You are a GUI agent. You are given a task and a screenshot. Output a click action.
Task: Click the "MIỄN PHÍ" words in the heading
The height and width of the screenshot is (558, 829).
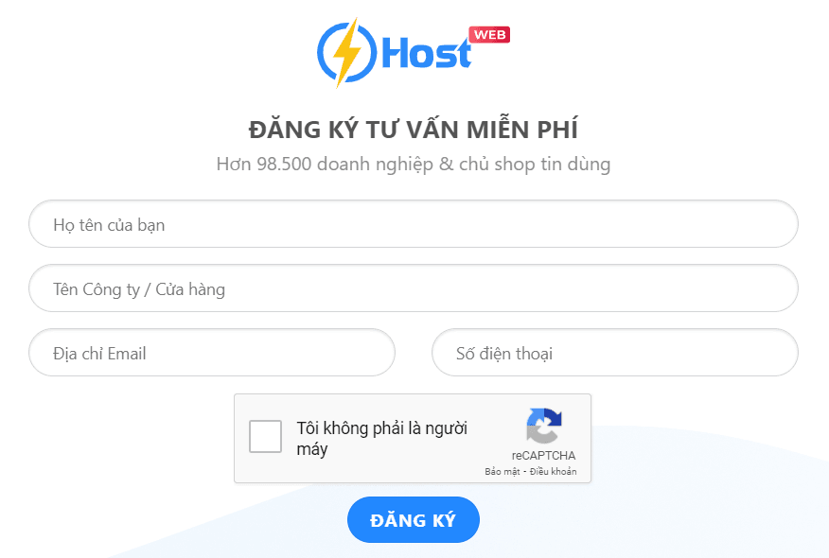(521, 130)
